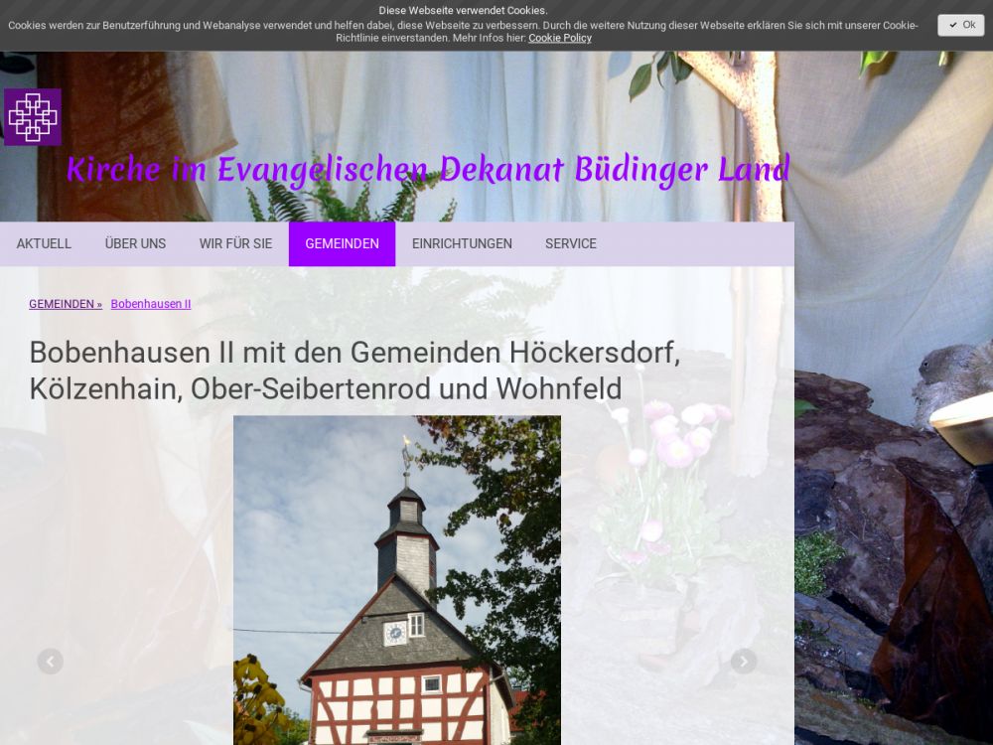The height and width of the screenshot is (745, 993).
Task: Advance to the next slideshow image
Action: tap(744, 662)
